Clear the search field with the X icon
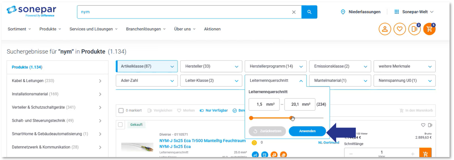The image size is (454, 160). coord(294,12)
